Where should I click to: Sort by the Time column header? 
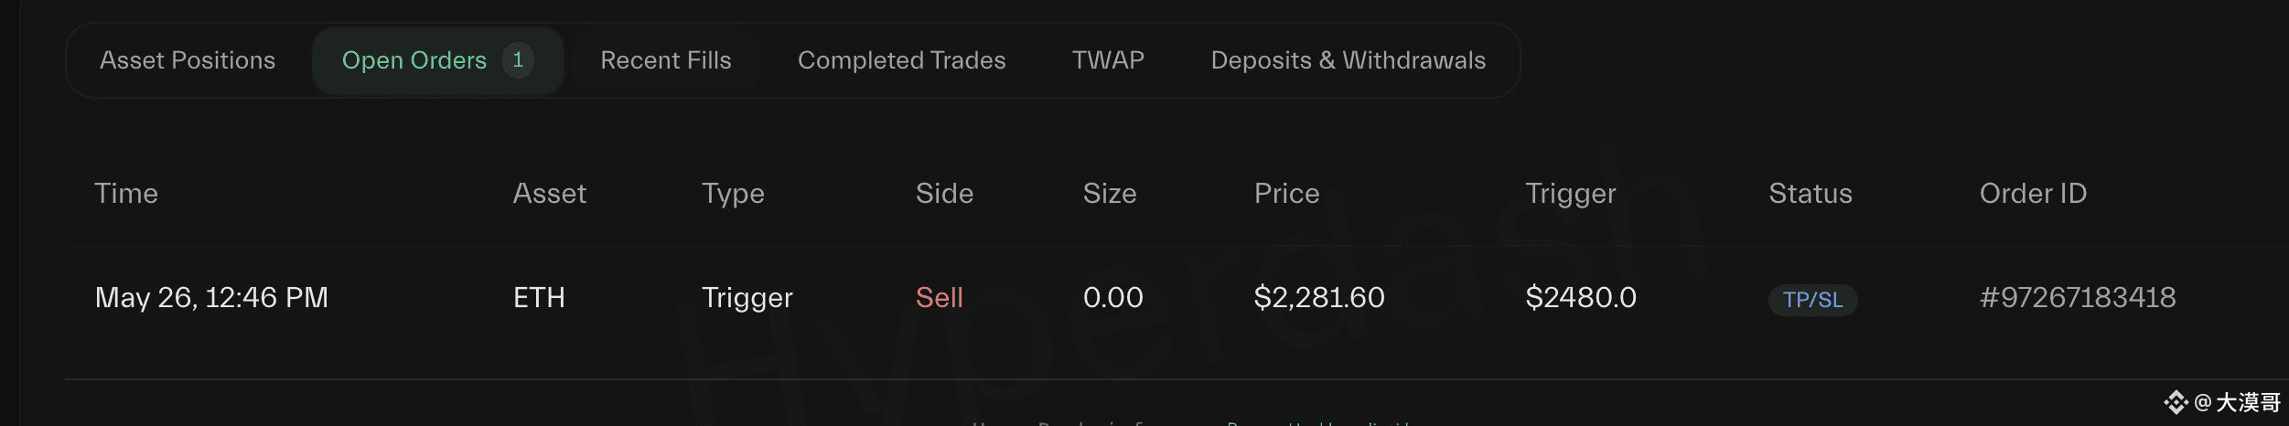click(x=126, y=194)
